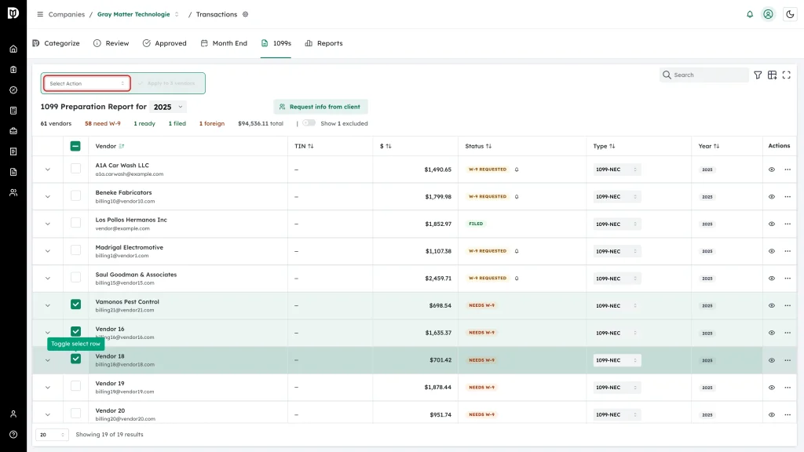Click amount $2,459.71 in Saul Goodman row

[x=438, y=279]
